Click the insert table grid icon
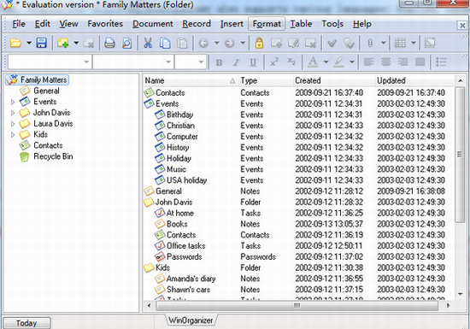Viewport: 470px width, 329px height. [400, 43]
